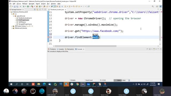The height and width of the screenshot is (96, 171).
Task: Open File Explorer from taskbar
Action: coord(39,84)
